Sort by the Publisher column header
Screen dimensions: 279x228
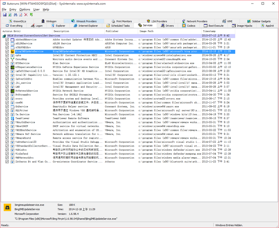[121, 31]
